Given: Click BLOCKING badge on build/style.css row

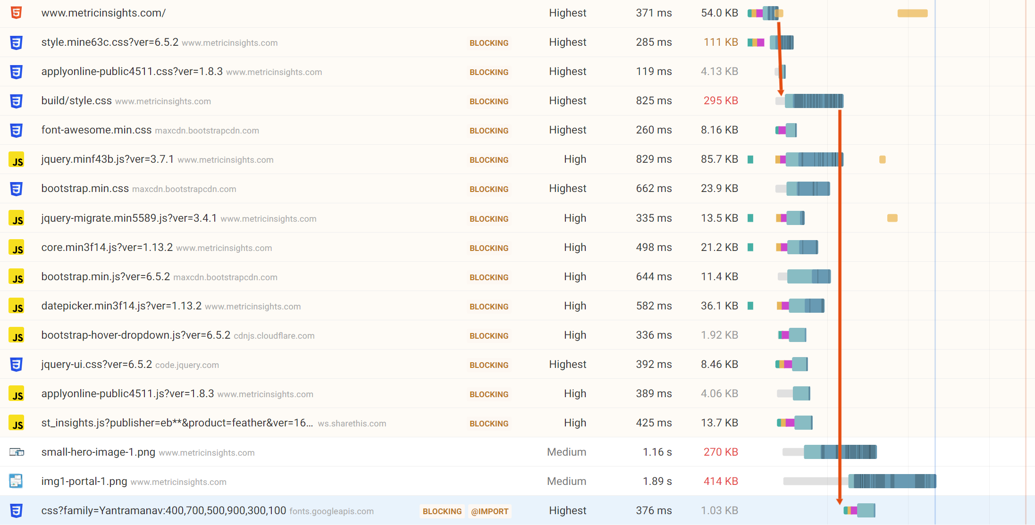Looking at the screenshot, I should pyautogui.click(x=489, y=101).
